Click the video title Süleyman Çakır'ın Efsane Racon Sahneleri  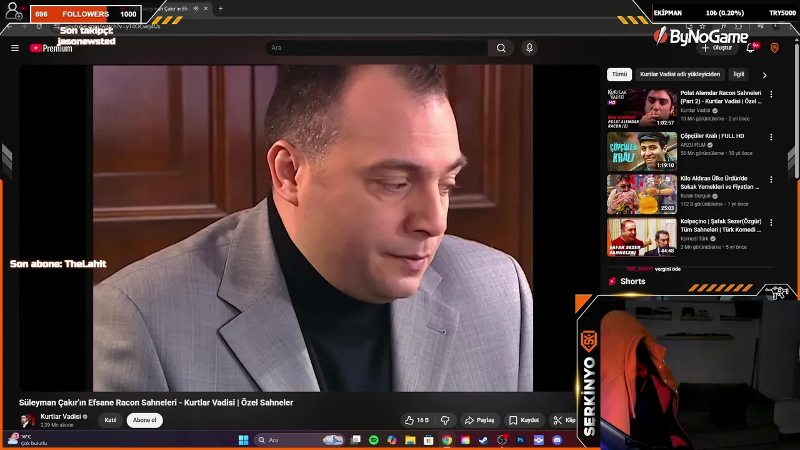click(x=156, y=402)
